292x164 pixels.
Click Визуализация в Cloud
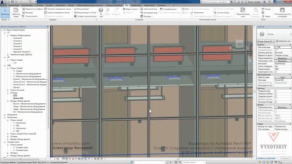85,13
